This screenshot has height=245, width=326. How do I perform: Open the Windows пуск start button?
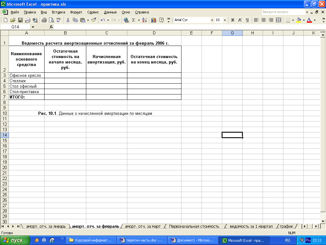[x=15, y=241]
